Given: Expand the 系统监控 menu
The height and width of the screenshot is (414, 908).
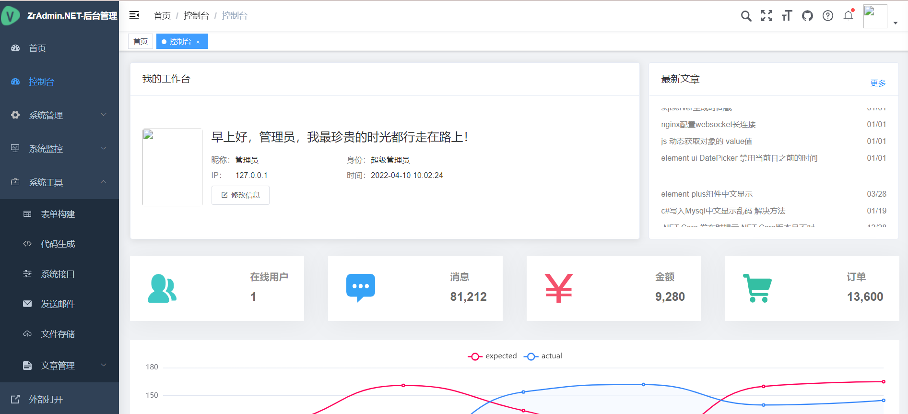Looking at the screenshot, I should 59,149.
